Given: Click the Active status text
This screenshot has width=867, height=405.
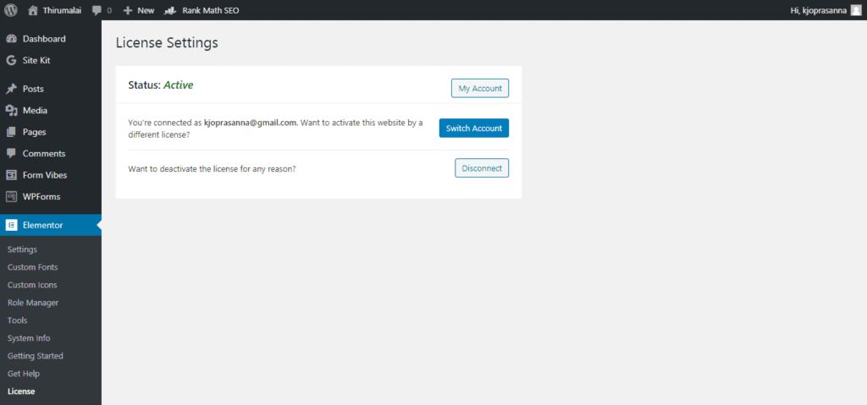Looking at the screenshot, I should (x=178, y=85).
